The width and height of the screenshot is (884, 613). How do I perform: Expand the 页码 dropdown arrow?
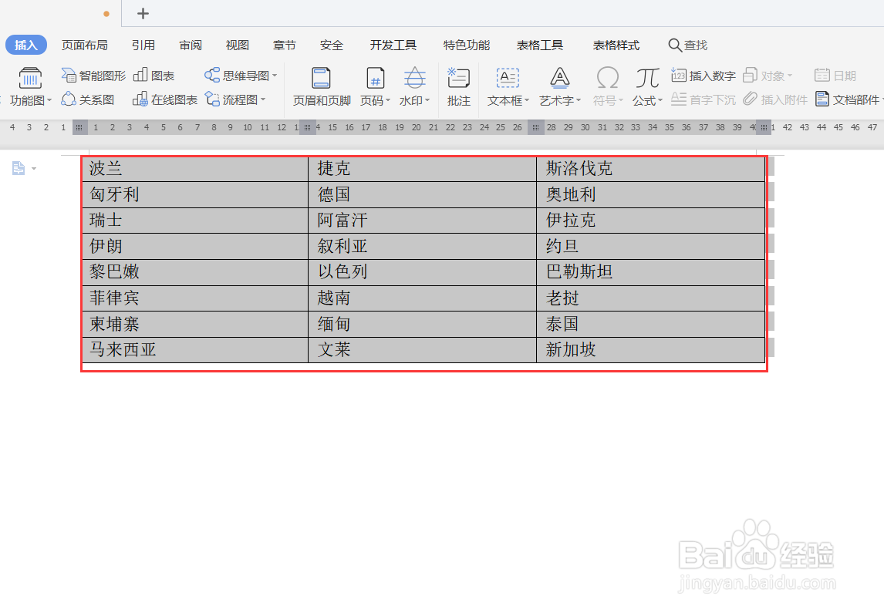388,100
